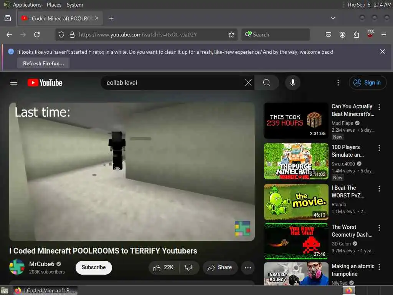View site security padlock info

72,35
